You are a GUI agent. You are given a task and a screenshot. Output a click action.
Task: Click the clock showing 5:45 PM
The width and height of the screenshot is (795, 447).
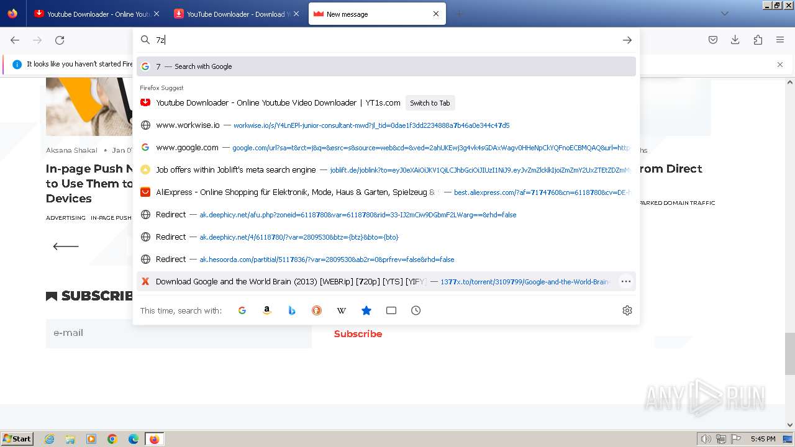[x=763, y=439]
